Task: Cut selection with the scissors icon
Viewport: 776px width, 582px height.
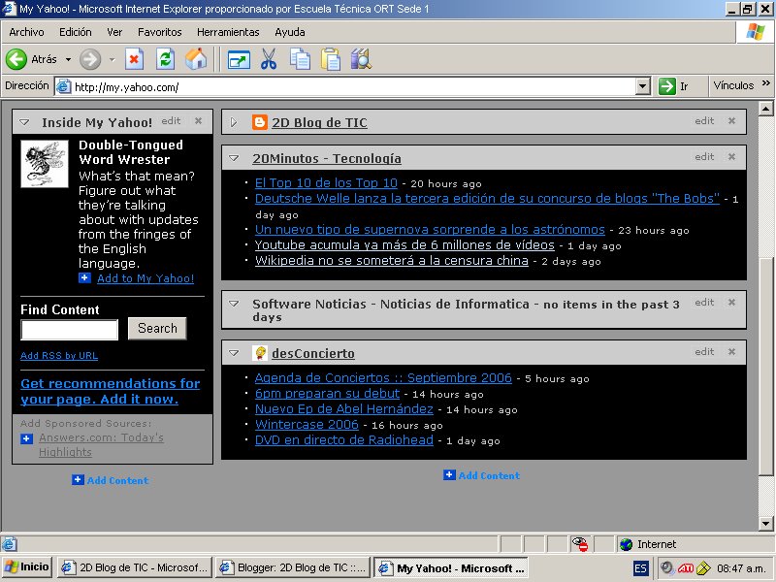Action: [x=269, y=59]
